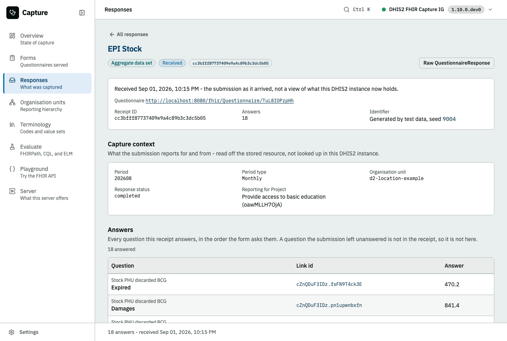The image size is (507, 341).
Task: Open the Evaluate section
Action: [x=47, y=150]
